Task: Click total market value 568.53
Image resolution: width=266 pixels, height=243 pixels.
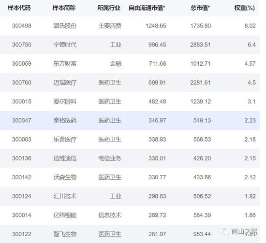Action: (x=202, y=140)
